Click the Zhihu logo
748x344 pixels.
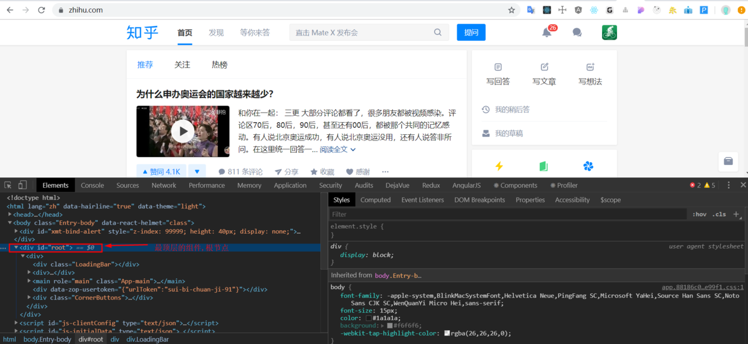142,32
